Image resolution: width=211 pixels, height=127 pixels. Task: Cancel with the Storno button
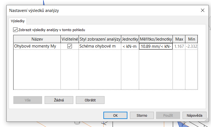pos(142,115)
